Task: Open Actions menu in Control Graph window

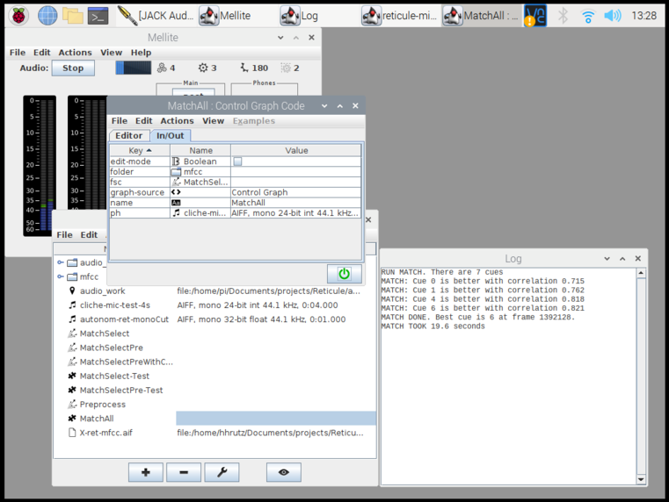Action: point(177,121)
